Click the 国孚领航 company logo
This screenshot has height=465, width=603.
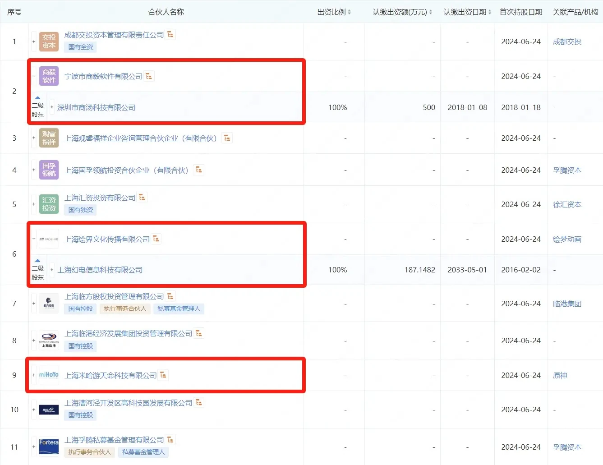(x=49, y=170)
